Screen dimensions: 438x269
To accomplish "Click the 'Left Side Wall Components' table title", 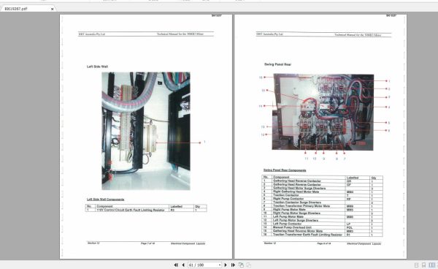I will coord(106,200).
